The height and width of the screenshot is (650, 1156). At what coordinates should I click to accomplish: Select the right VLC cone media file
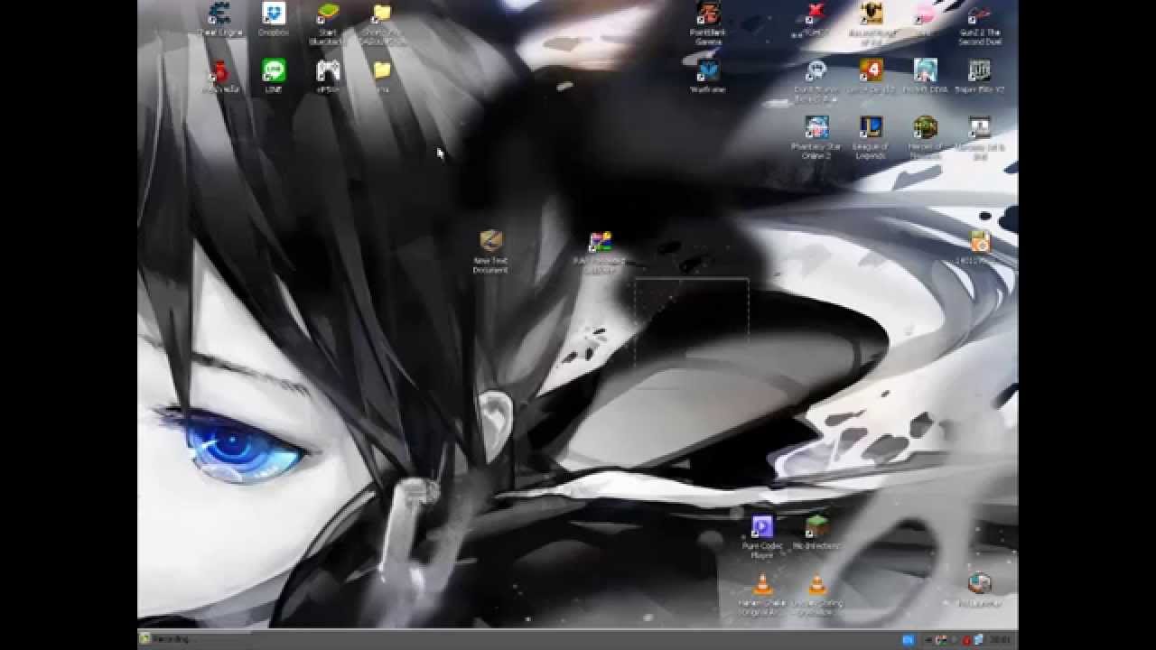[816, 584]
